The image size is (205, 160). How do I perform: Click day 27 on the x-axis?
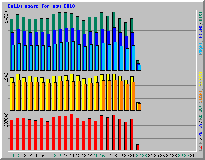pyautogui.click(x=168, y=156)
